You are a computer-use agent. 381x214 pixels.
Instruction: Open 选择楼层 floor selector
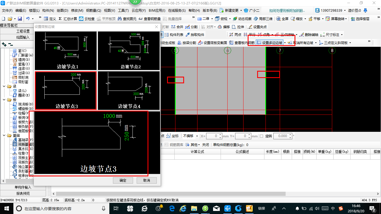tap(360, 19)
